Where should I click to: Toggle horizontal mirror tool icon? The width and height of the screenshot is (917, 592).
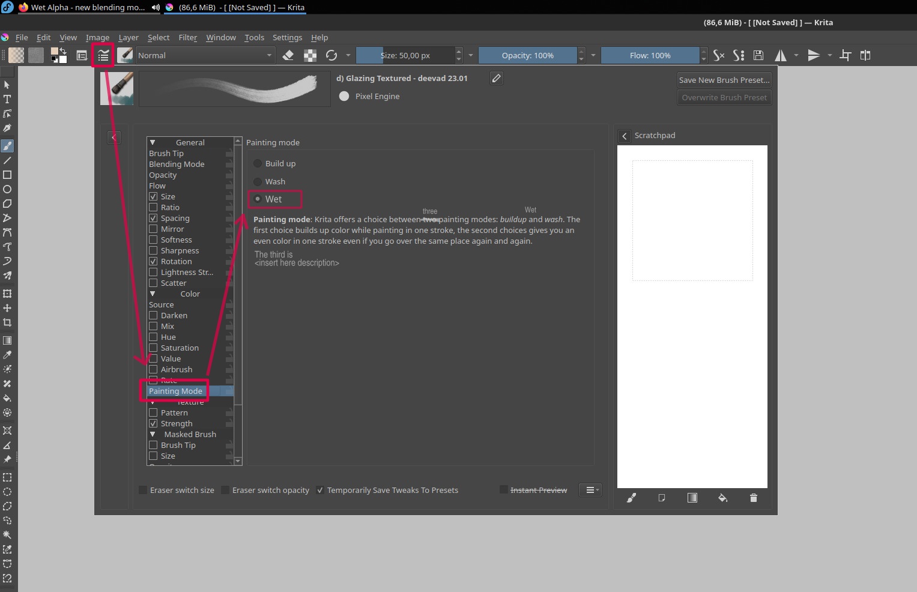[781, 55]
